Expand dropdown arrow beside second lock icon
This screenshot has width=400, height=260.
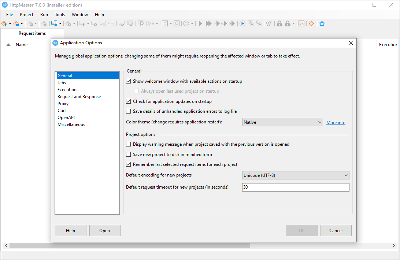pos(294,24)
